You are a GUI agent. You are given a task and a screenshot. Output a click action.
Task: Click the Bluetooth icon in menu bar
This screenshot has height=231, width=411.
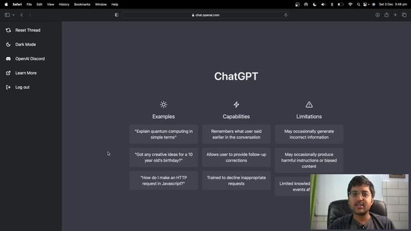332,4
